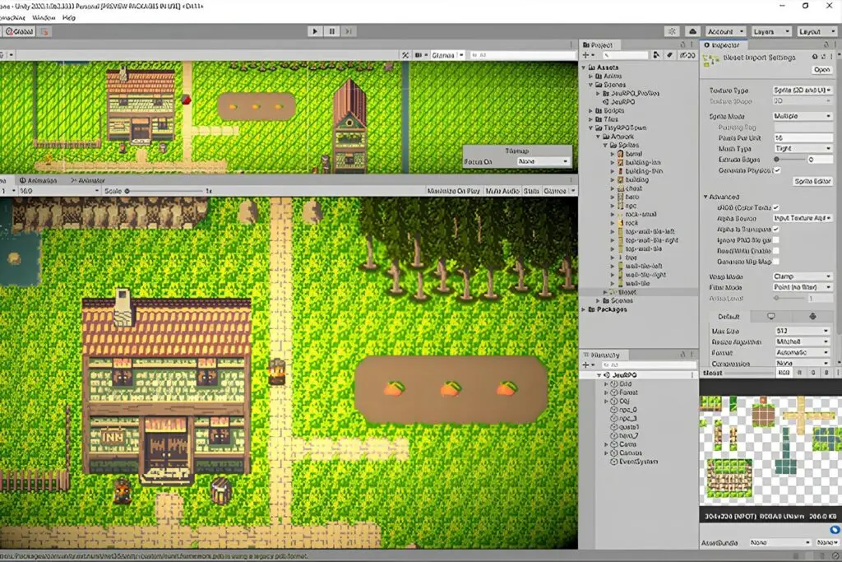Screen dimensions: 842x562
Task: Expand the Packages folder in Project tree
Action: tap(584, 309)
